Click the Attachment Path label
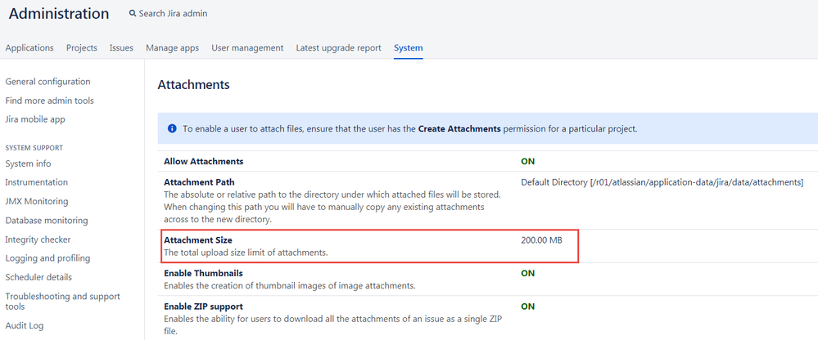 [x=199, y=182]
